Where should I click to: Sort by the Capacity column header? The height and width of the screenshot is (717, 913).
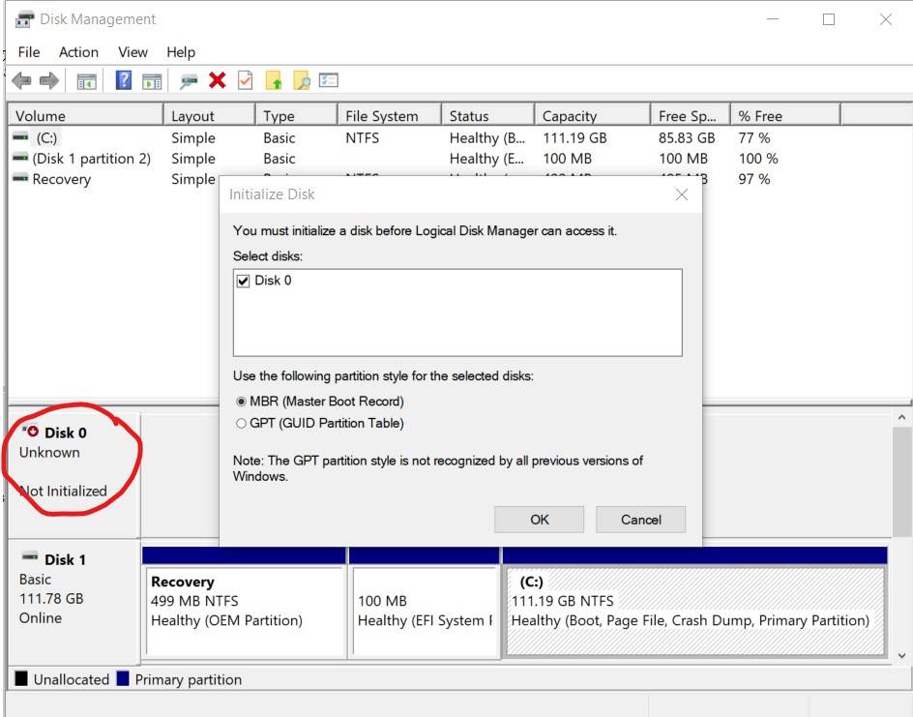(x=592, y=115)
